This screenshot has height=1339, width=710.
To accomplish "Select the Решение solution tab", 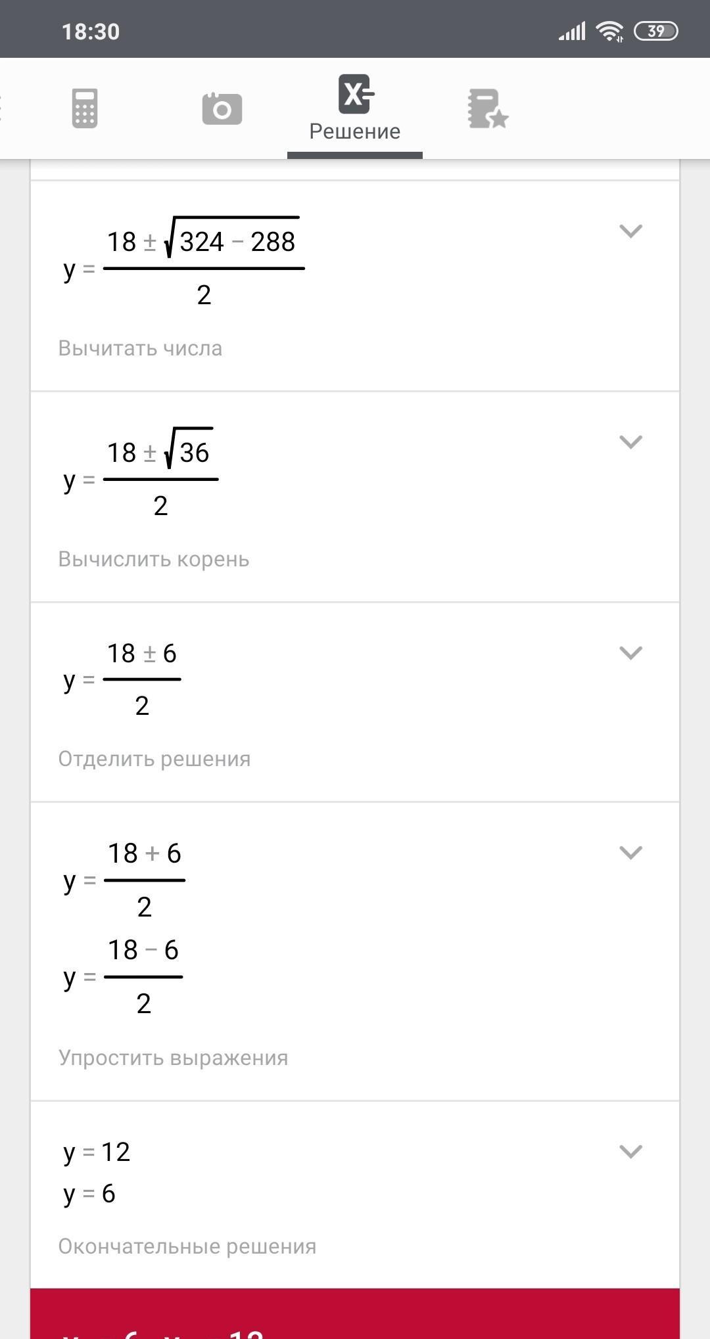I will [355, 110].
